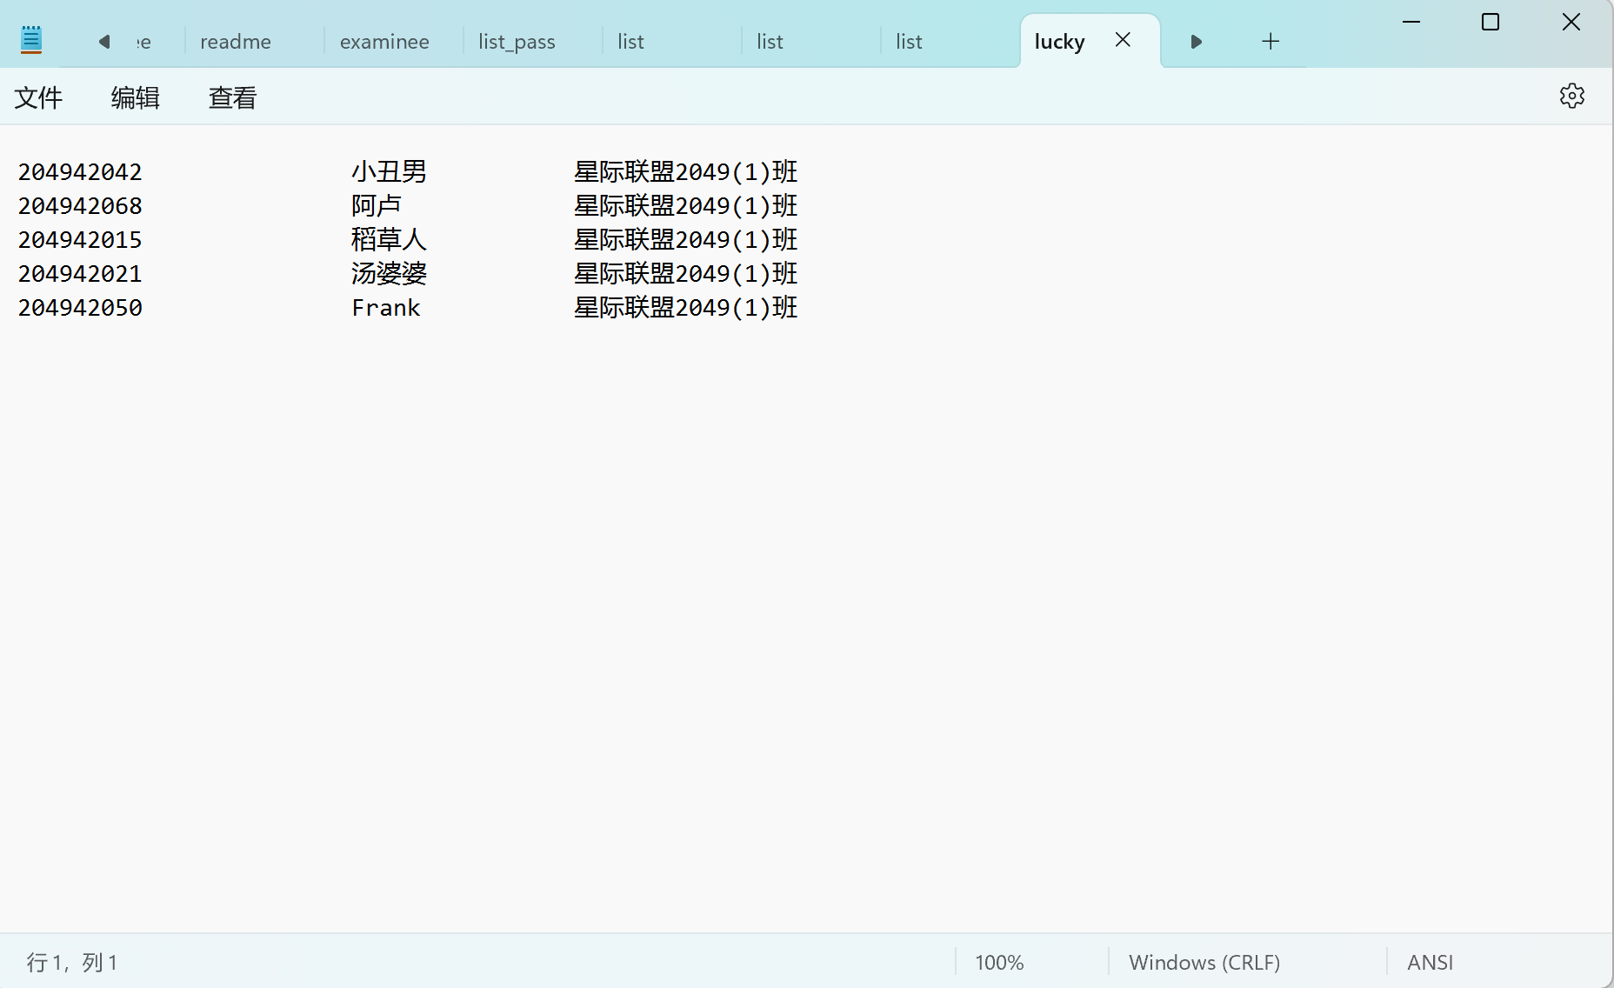
Task: Click 星际联盟2049(1)班 in the Frank row
Action: click(686, 308)
